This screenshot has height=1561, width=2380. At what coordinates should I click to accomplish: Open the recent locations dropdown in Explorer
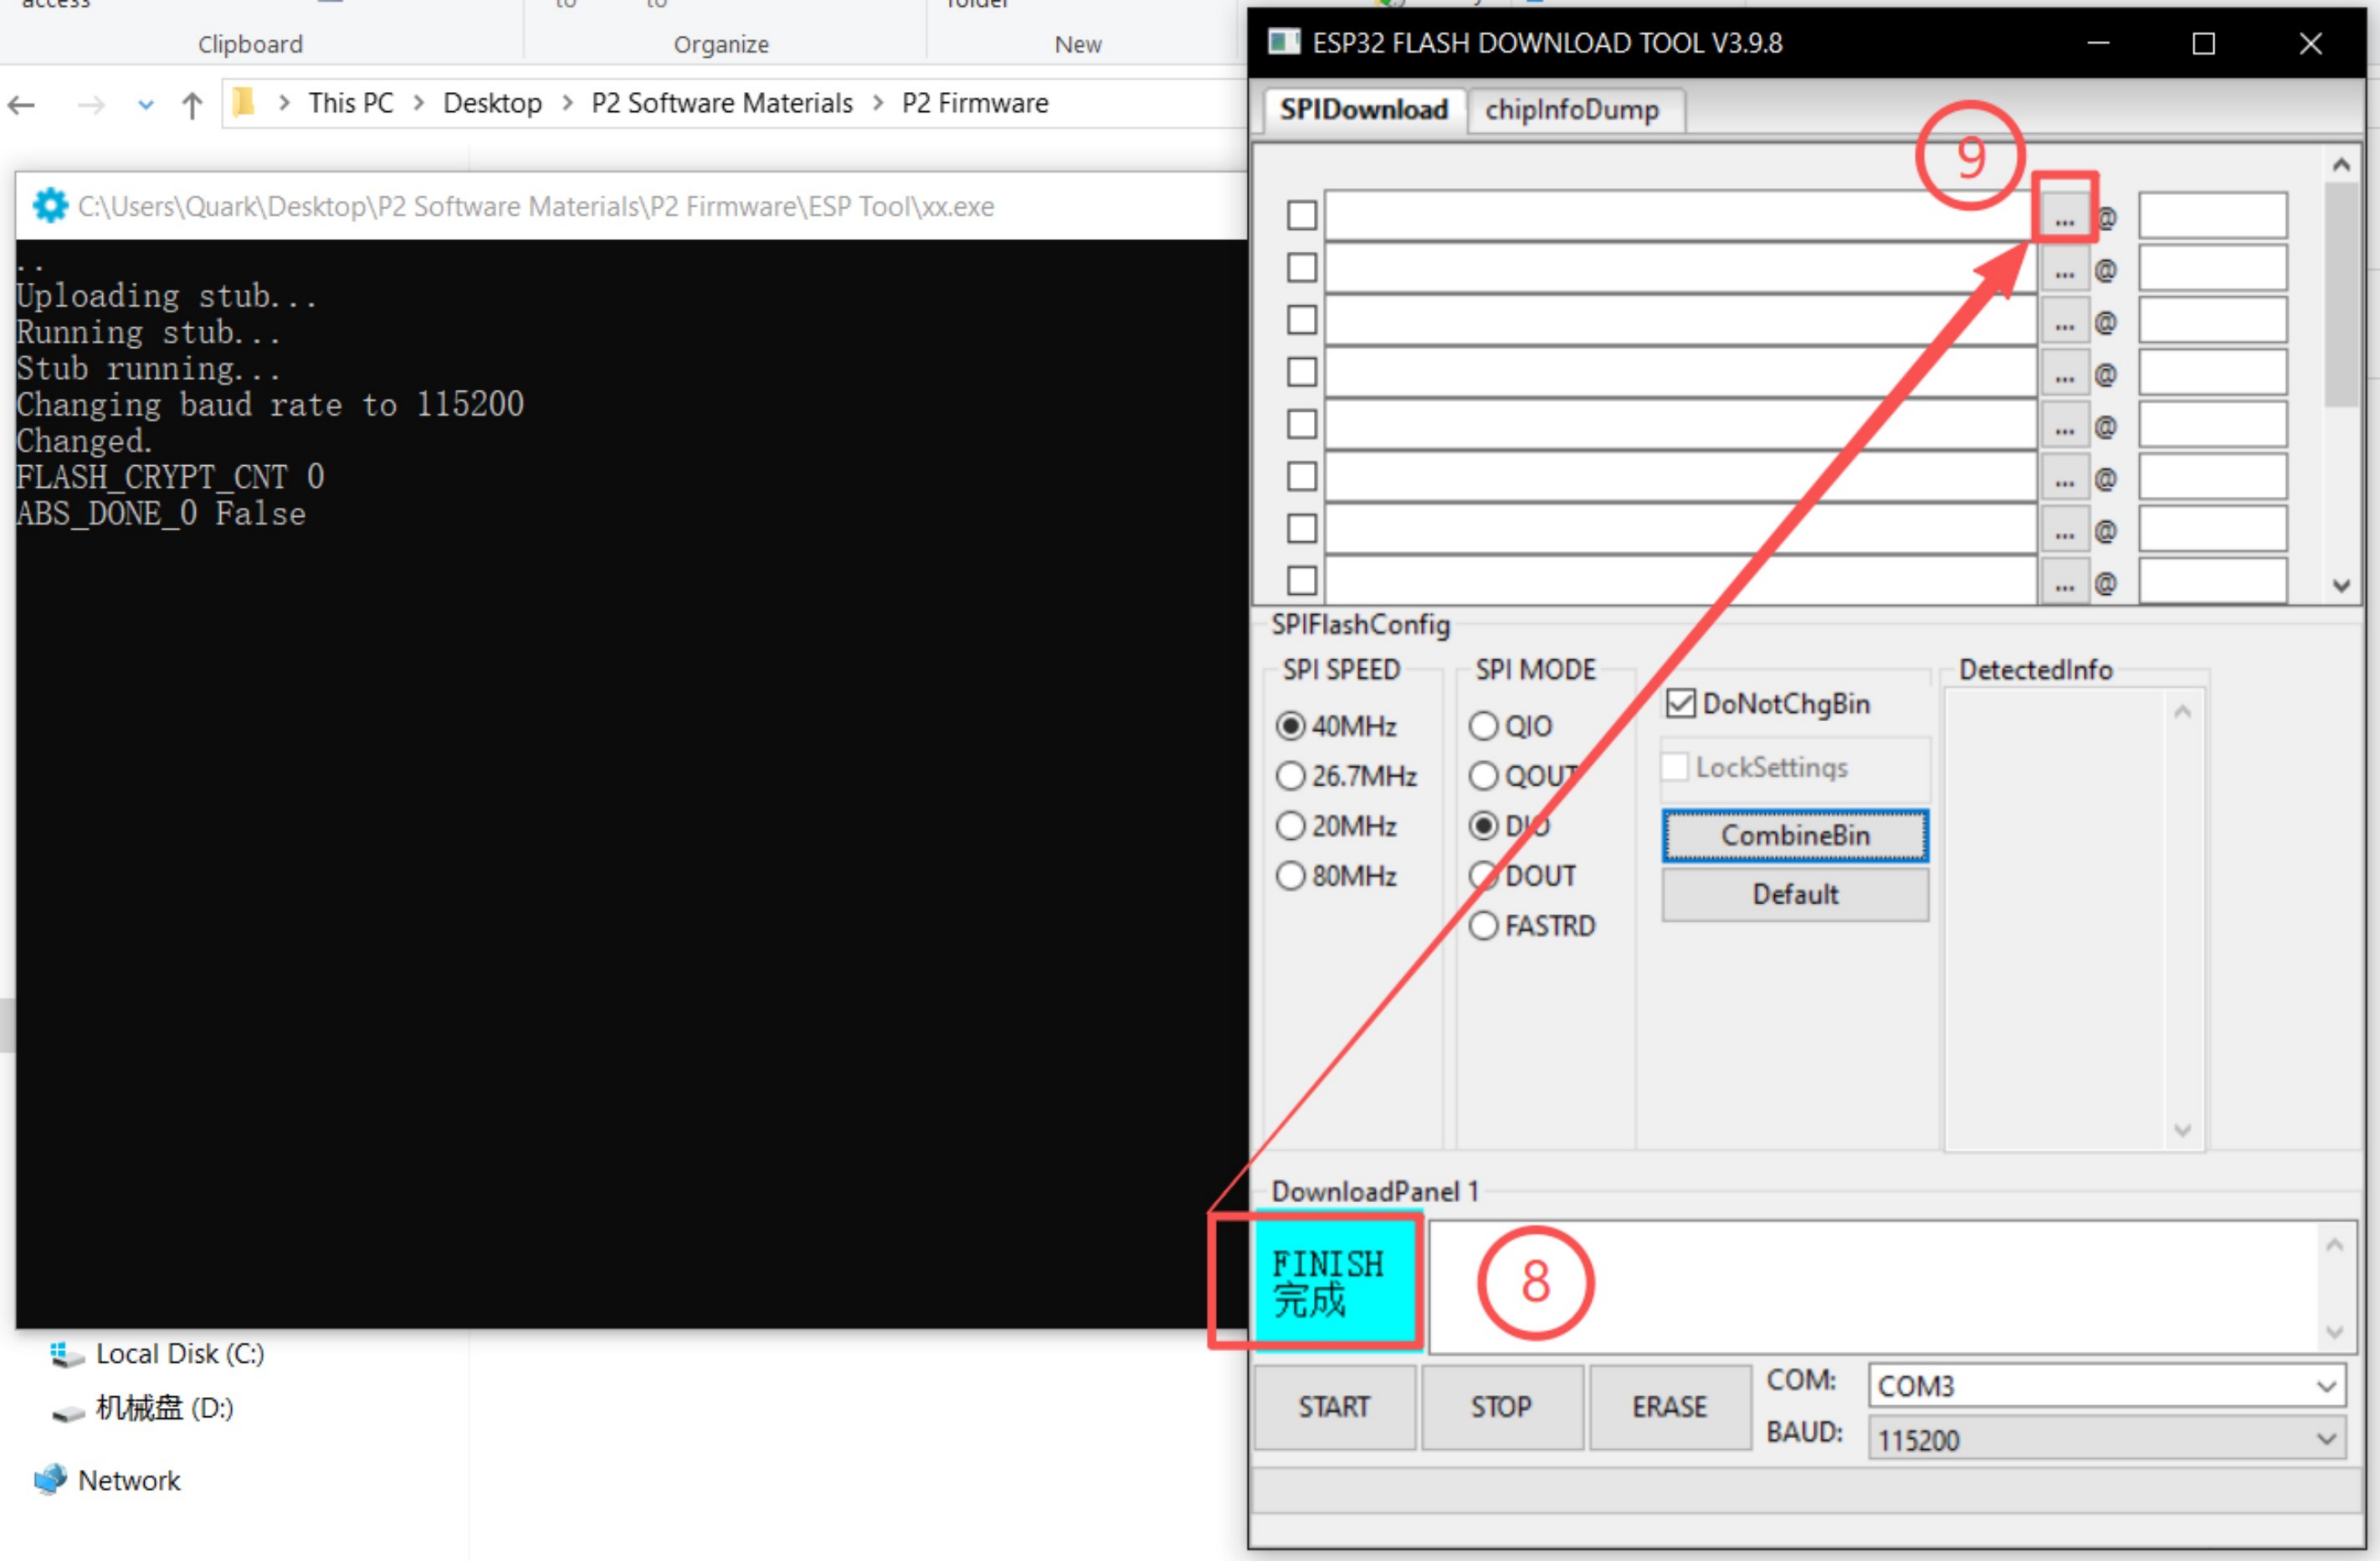(x=146, y=104)
